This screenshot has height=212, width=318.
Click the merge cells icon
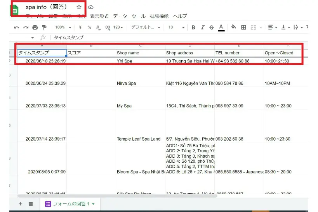253,27
